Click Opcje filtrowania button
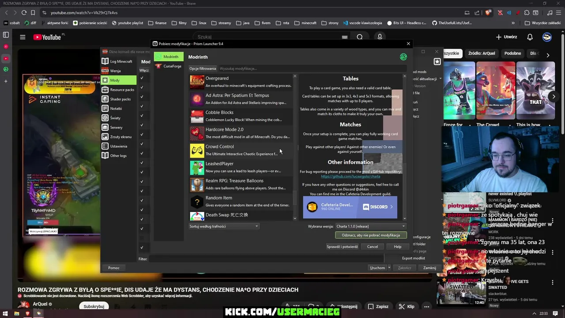Image resolution: width=565 pixels, height=318 pixels. (203, 68)
